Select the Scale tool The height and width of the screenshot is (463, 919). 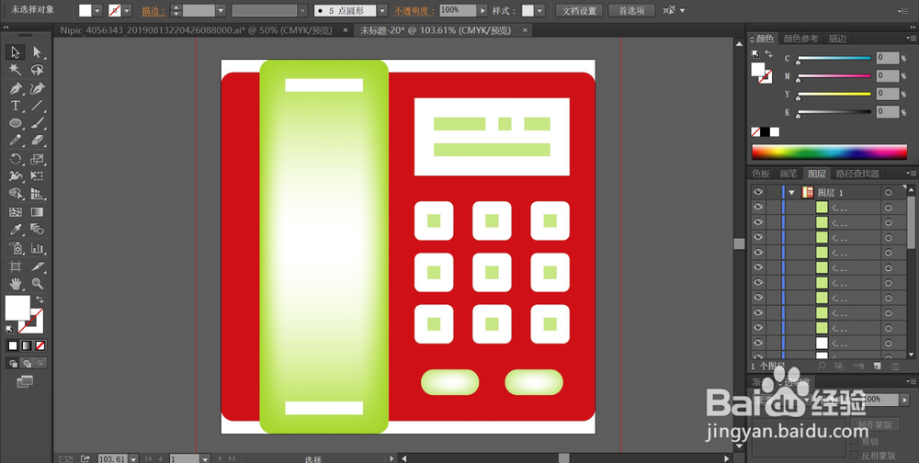(38, 159)
